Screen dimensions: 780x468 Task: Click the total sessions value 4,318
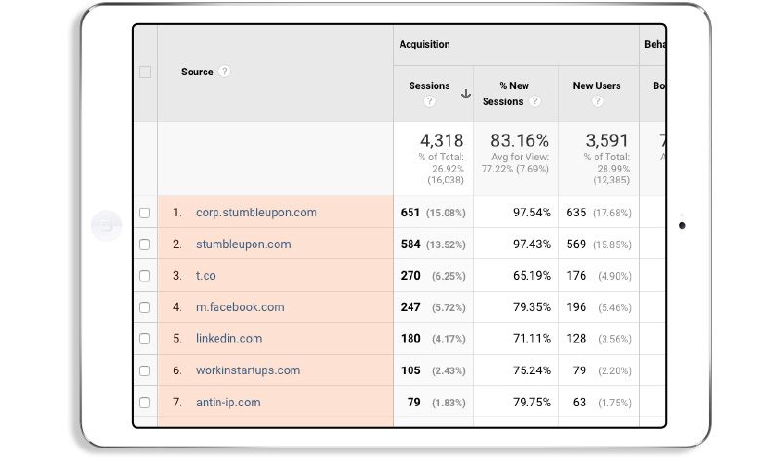(x=442, y=140)
